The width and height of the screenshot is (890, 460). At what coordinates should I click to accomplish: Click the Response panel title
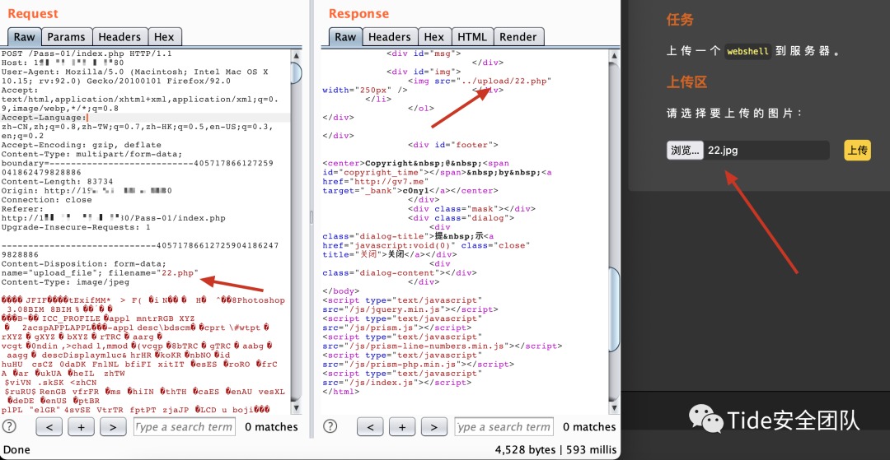pos(358,14)
